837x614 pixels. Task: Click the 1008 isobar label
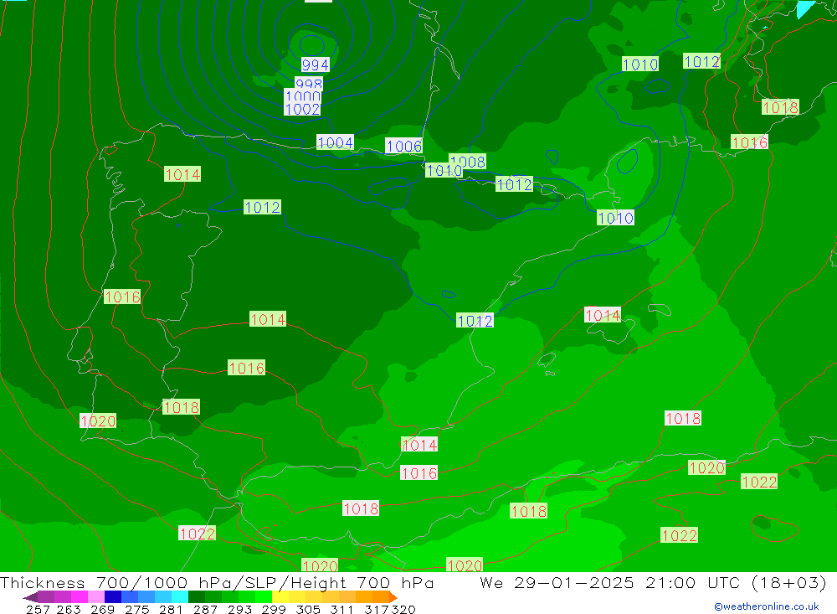[x=470, y=160]
